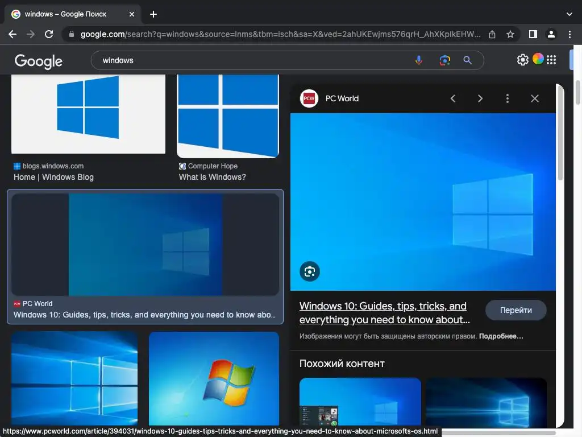582x437 pixels.
Task: Open 'Home | Windows Blog' link
Action: click(x=54, y=177)
